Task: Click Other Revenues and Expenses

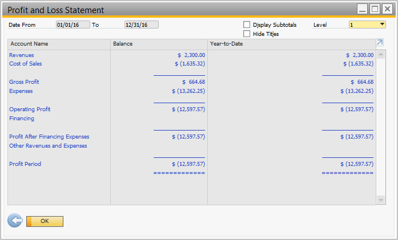Action: pyautogui.click(x=48, y=146)
